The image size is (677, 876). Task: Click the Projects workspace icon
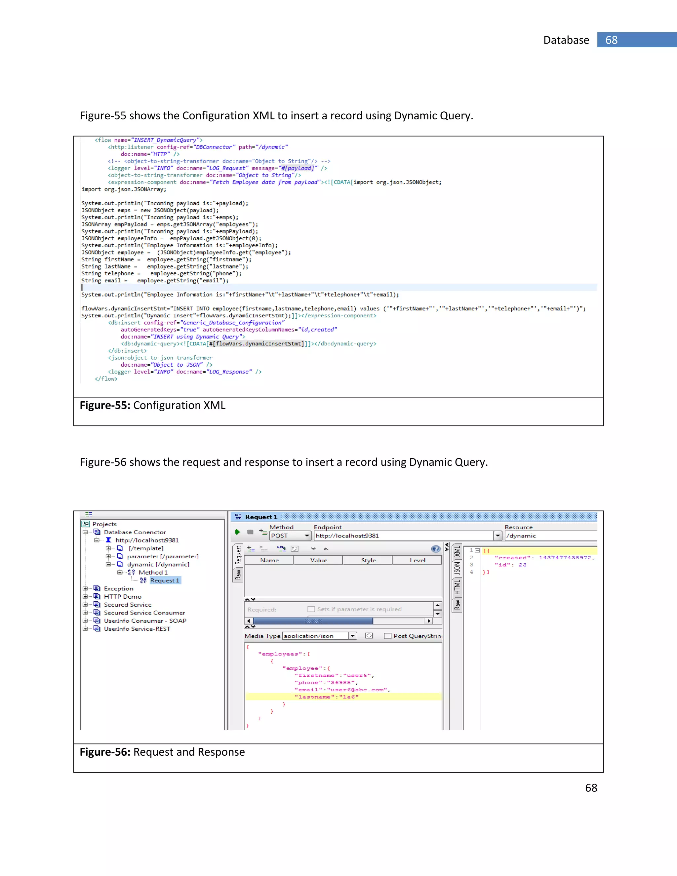point(85,524)
